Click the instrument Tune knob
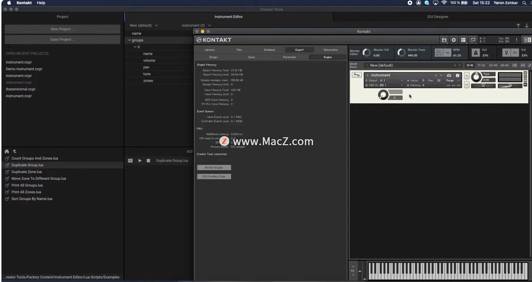 pyautogui.click(x=476, y=77)
